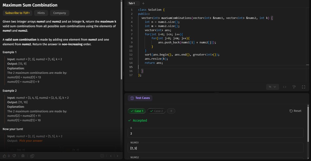Tick the mark-as-done checkbox in footer
311x161 pixels.
pyautogui.click(x=102, y=156)
